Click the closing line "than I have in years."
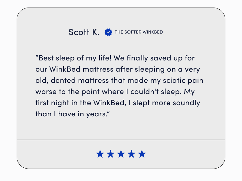This screenshot has height=181, width=242. click(x=71, y=114)
